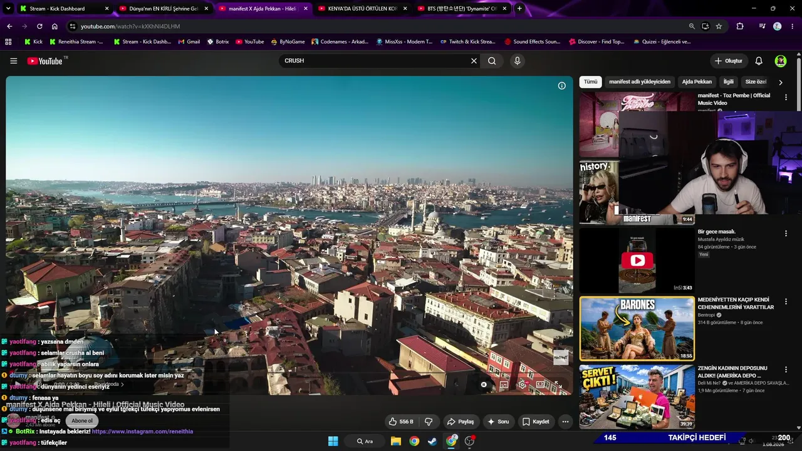Screen dimensions: 802x451
Task: Toggle subtitles in the video player
Action: tap(504, 385)
